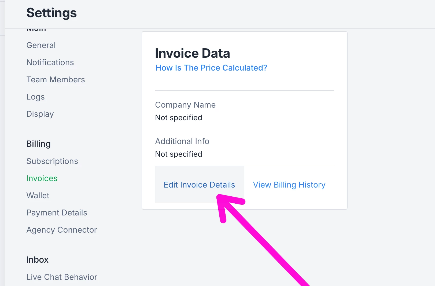Viewport: 435px width, 286px height.
Task: Click the Settings page title
Action: coord(51,13)
